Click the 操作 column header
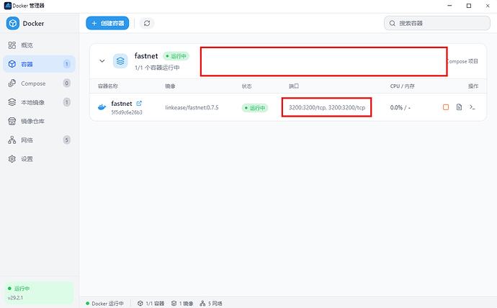The image size is (497, 308). 473,86
